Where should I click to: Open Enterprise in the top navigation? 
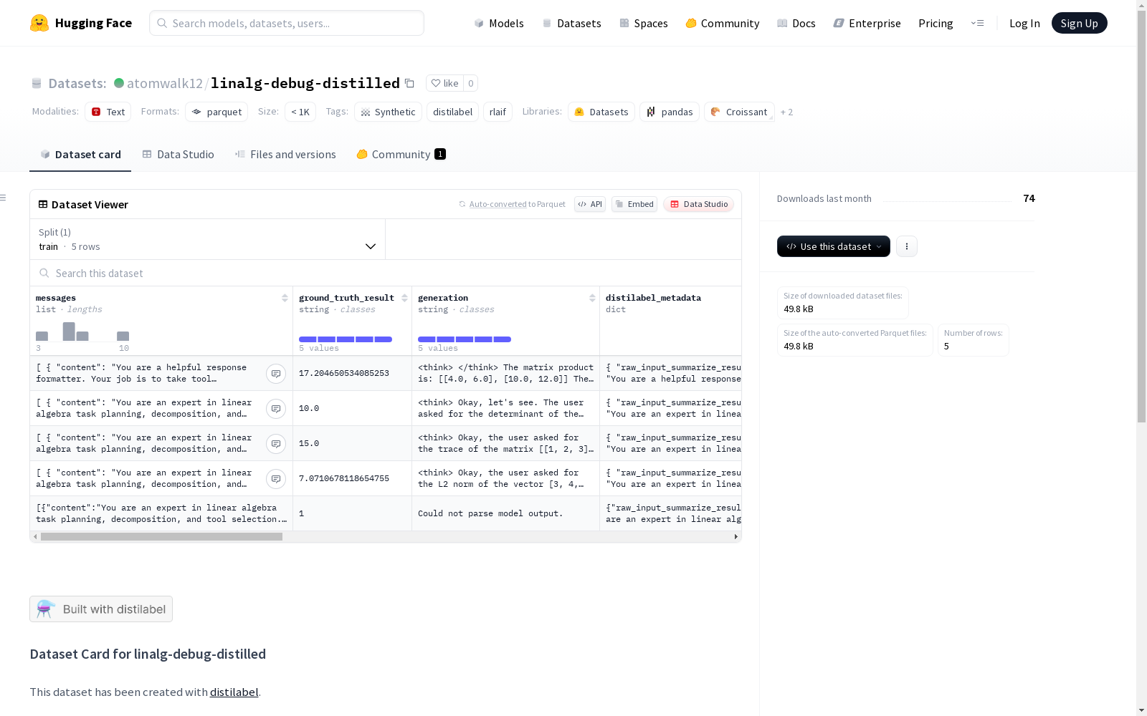(867, 23)
